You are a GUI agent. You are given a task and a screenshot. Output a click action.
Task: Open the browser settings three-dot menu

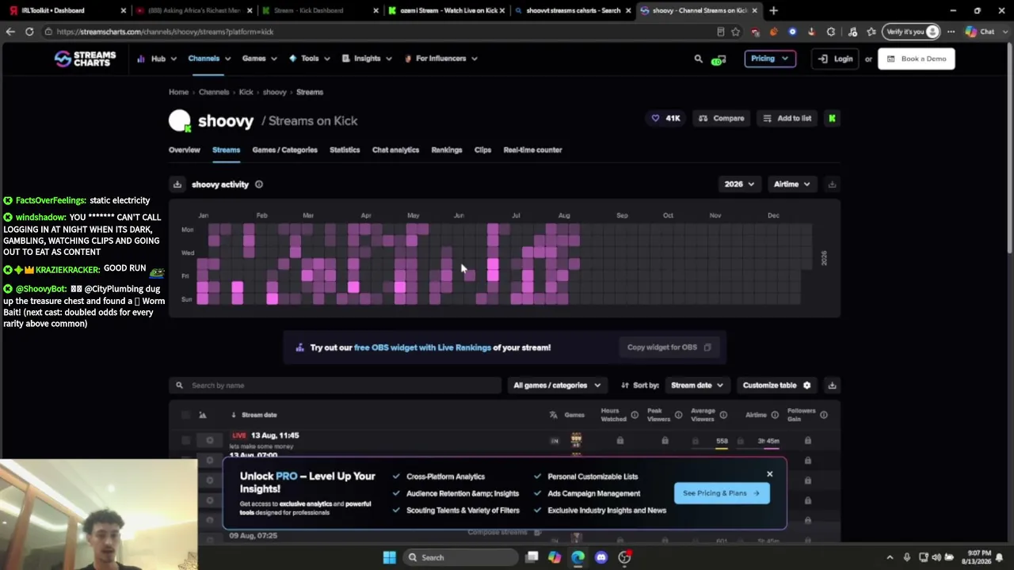pos(951,32)
